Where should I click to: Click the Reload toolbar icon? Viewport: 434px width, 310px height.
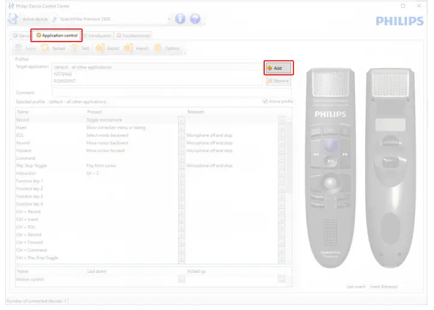coord(45,48)
